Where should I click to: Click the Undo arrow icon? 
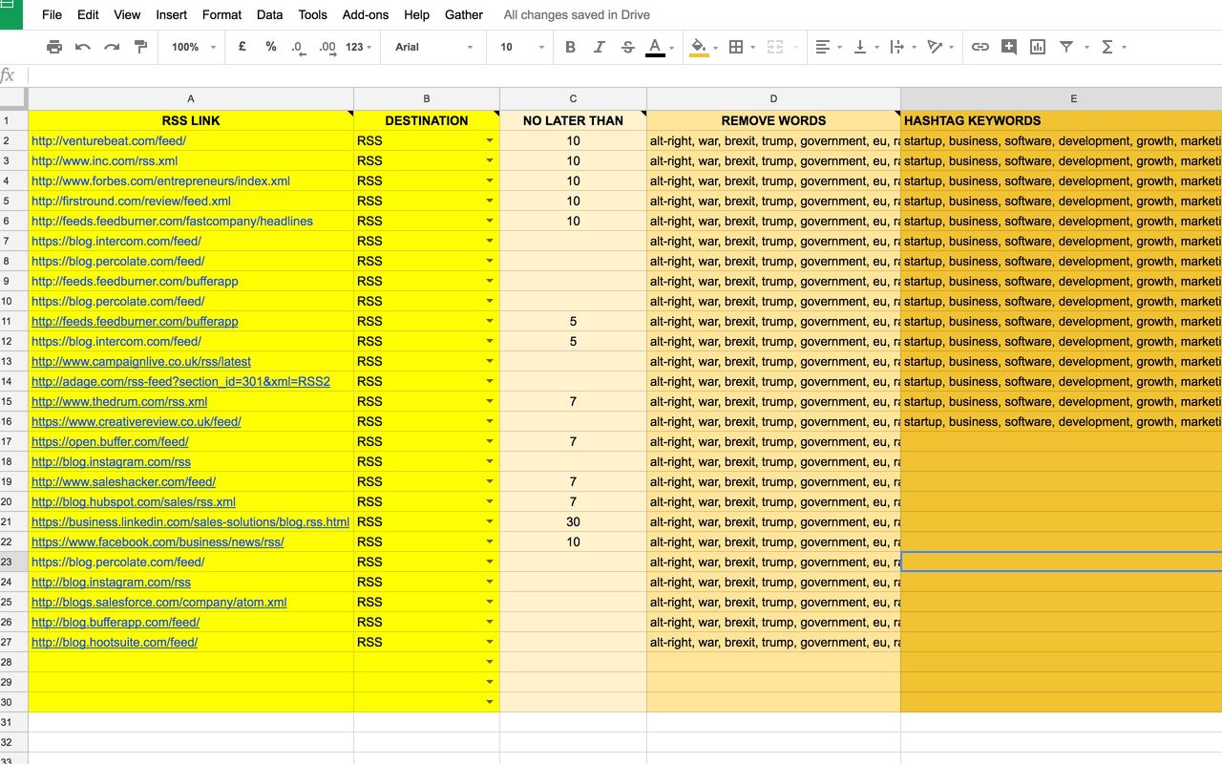click(83, 47)
